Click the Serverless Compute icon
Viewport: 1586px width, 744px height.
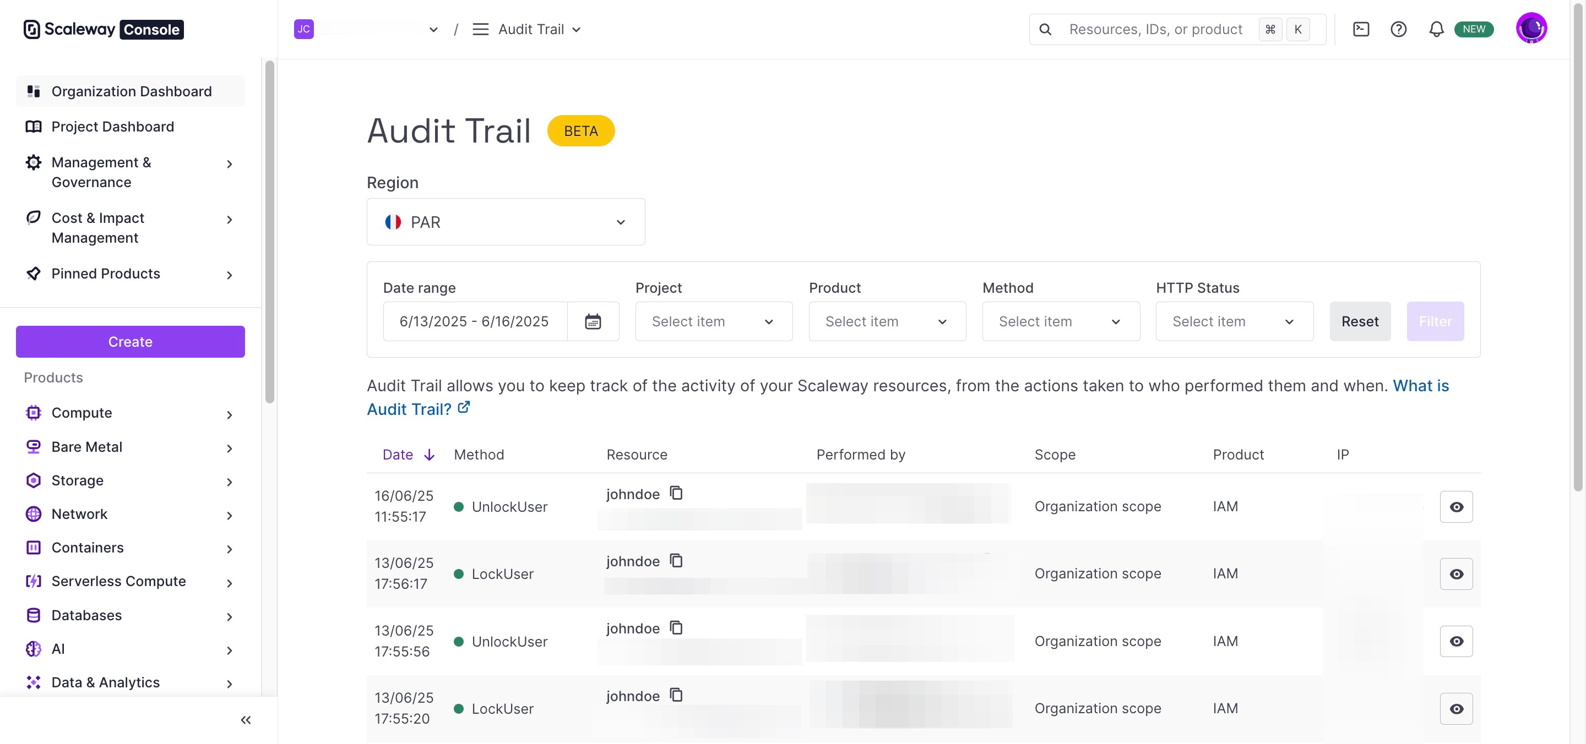click(x=33, y=581)
